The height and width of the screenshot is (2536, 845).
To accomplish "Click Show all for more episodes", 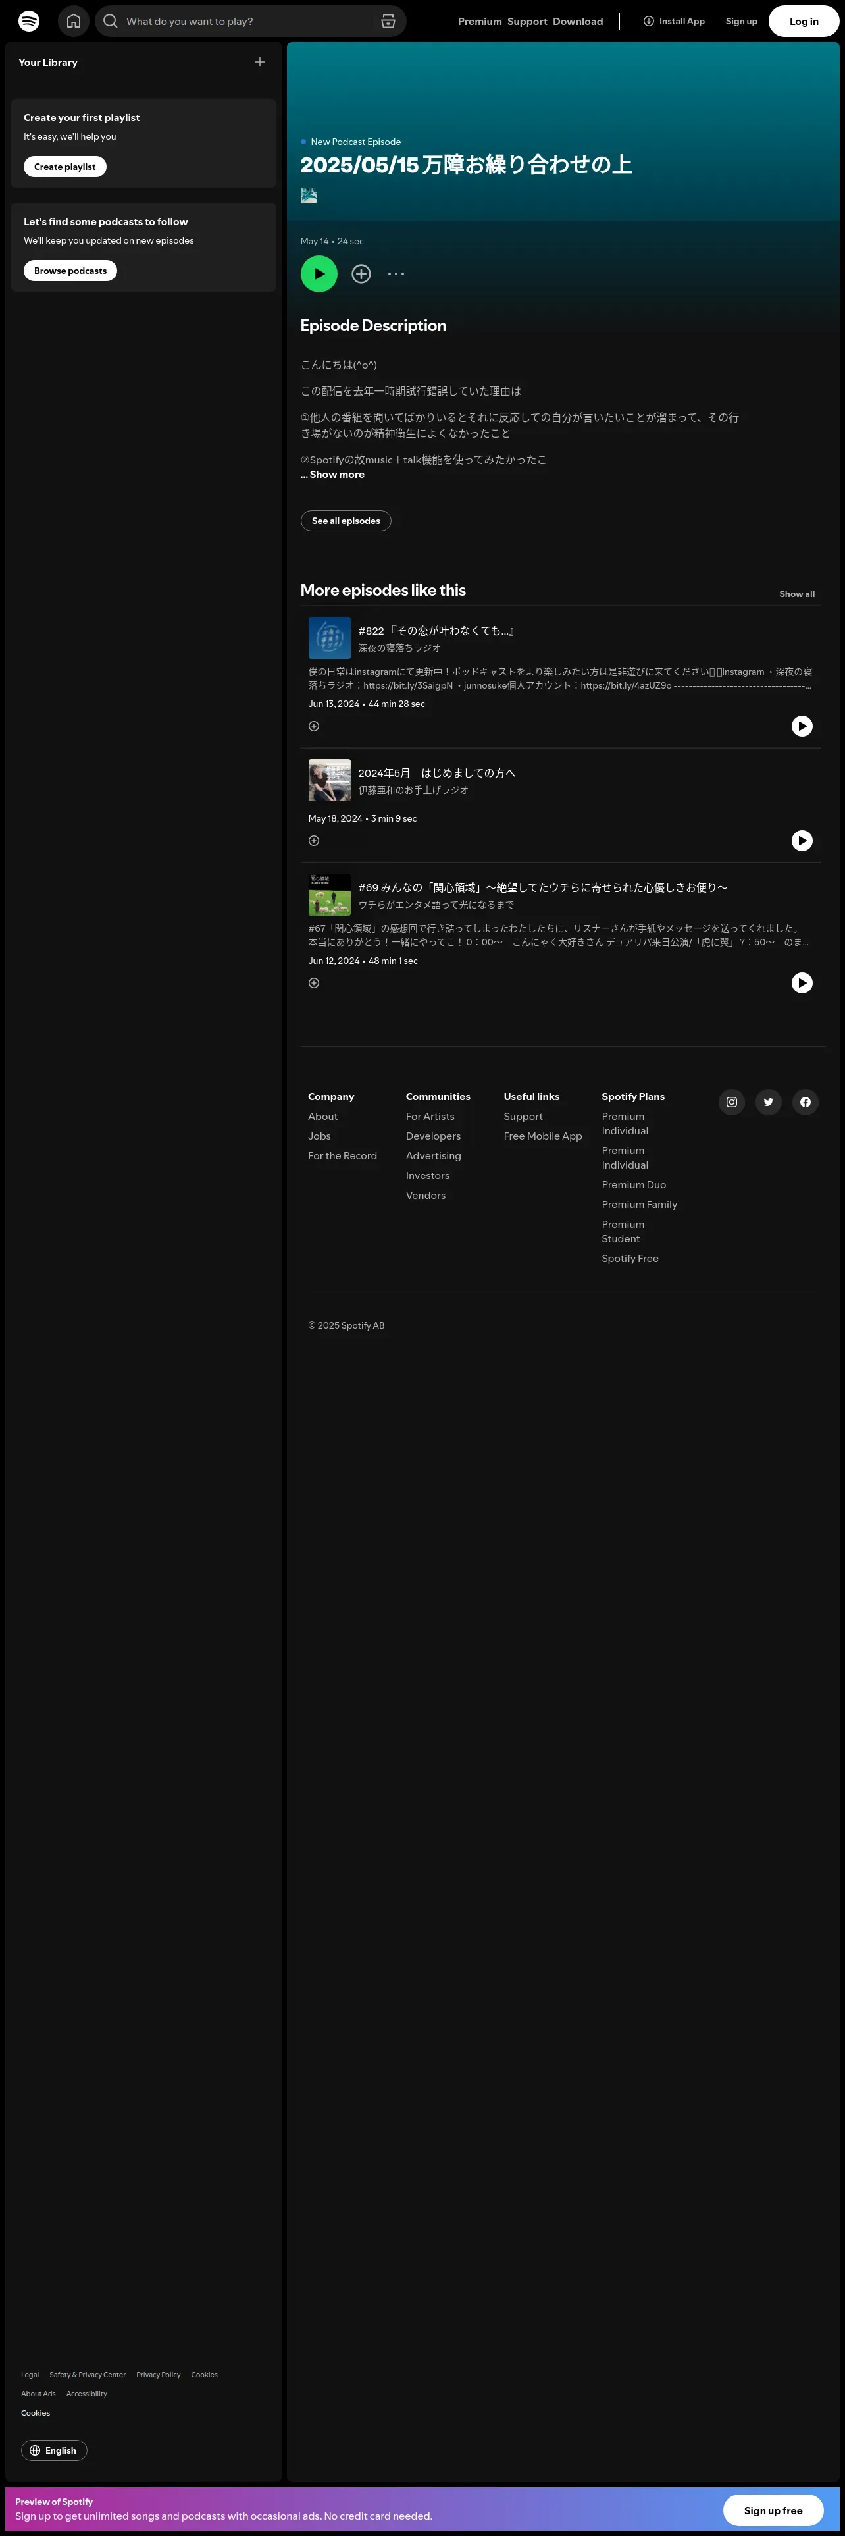I will click(x=797, y=594).
